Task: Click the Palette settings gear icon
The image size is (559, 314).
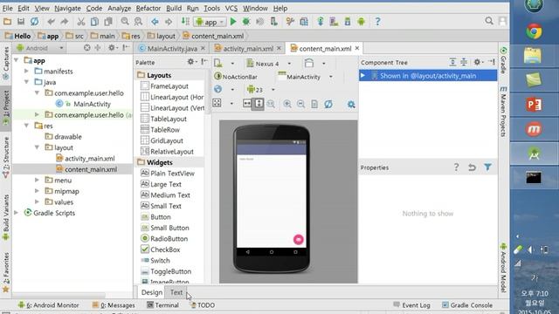Action: (191, 62)
